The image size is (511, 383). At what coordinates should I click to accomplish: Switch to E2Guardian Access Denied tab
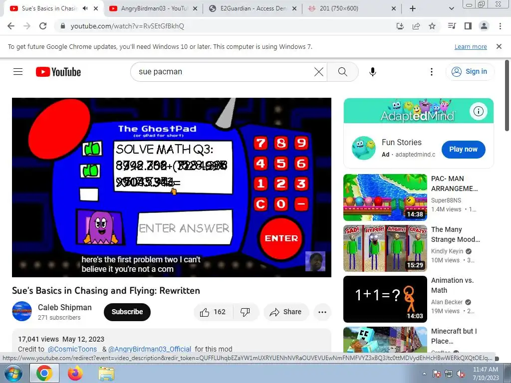click(253, 8)
